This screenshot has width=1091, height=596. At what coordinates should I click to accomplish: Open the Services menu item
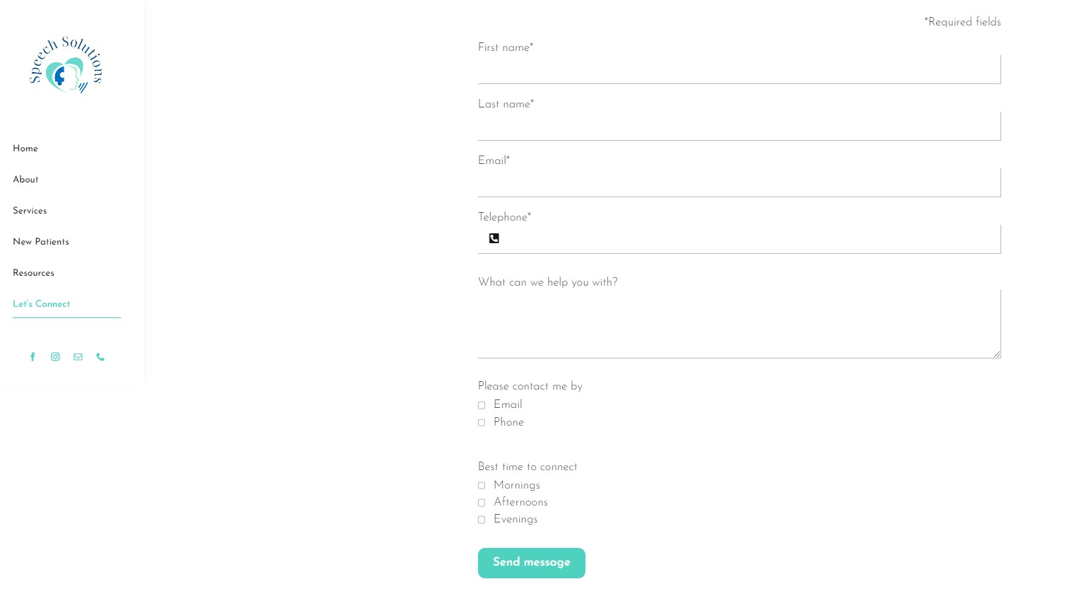30,211
